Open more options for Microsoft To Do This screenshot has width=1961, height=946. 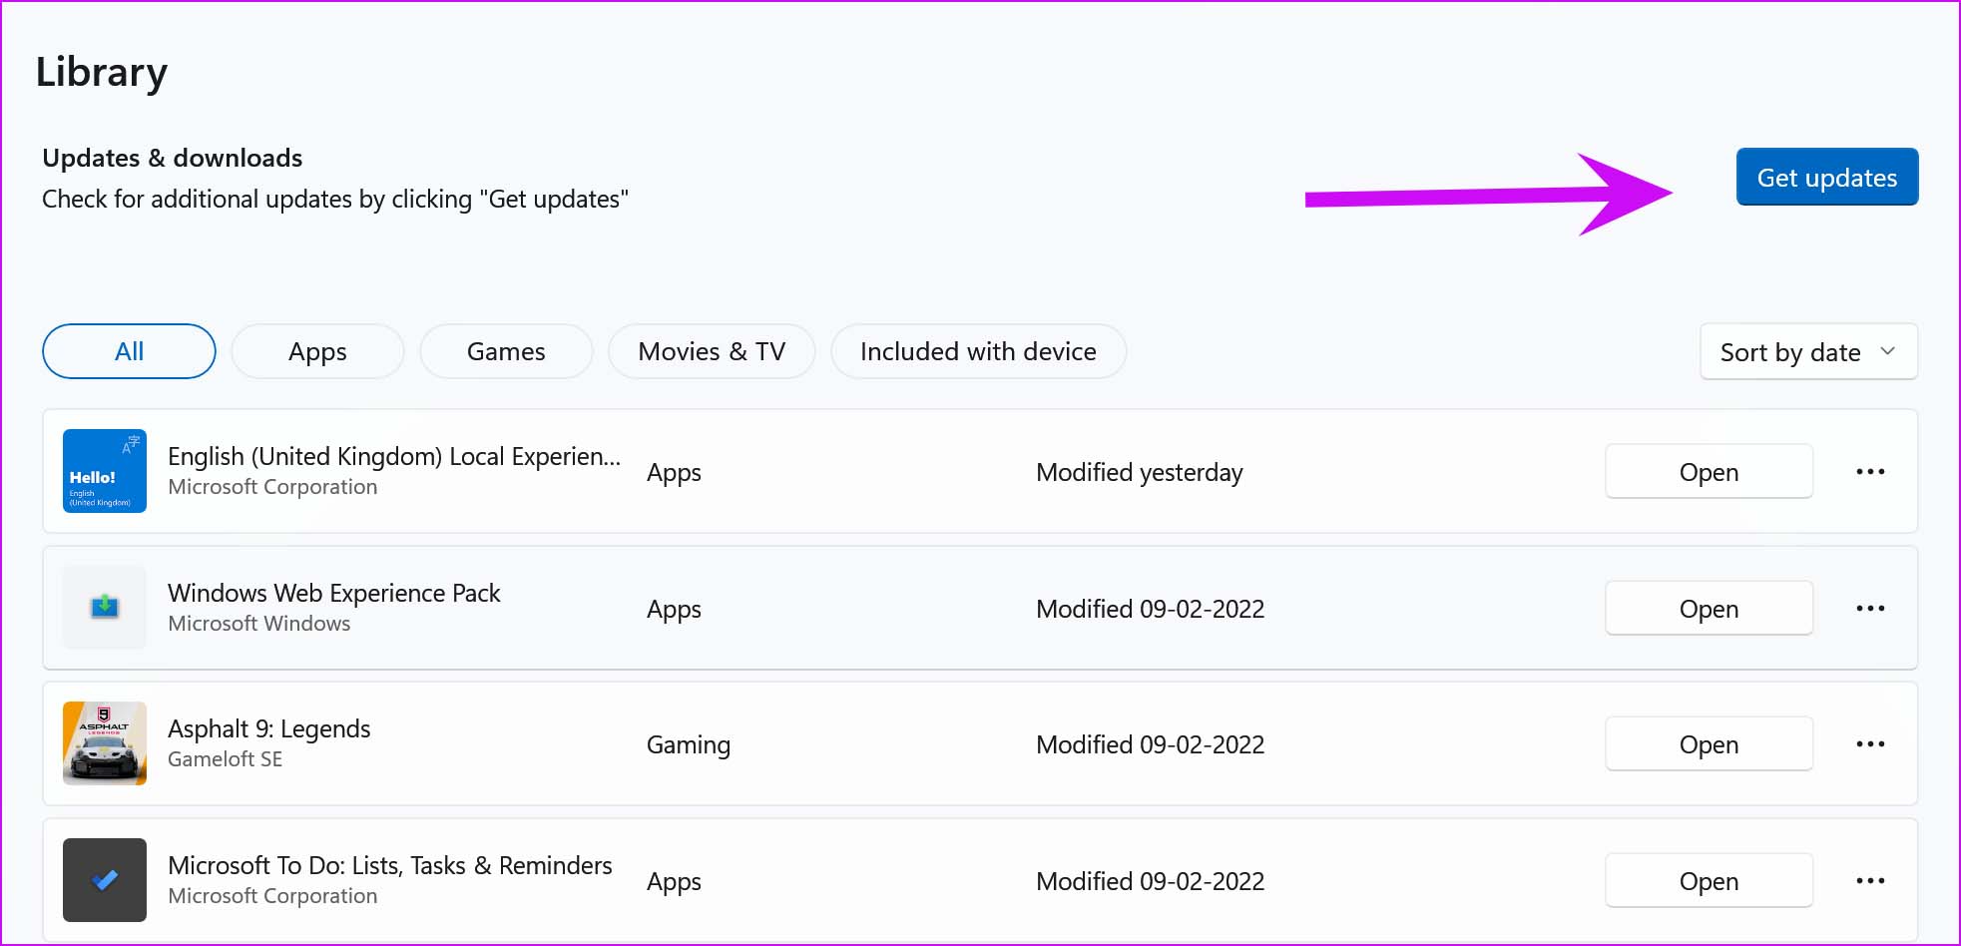(x=1870, y=880)
